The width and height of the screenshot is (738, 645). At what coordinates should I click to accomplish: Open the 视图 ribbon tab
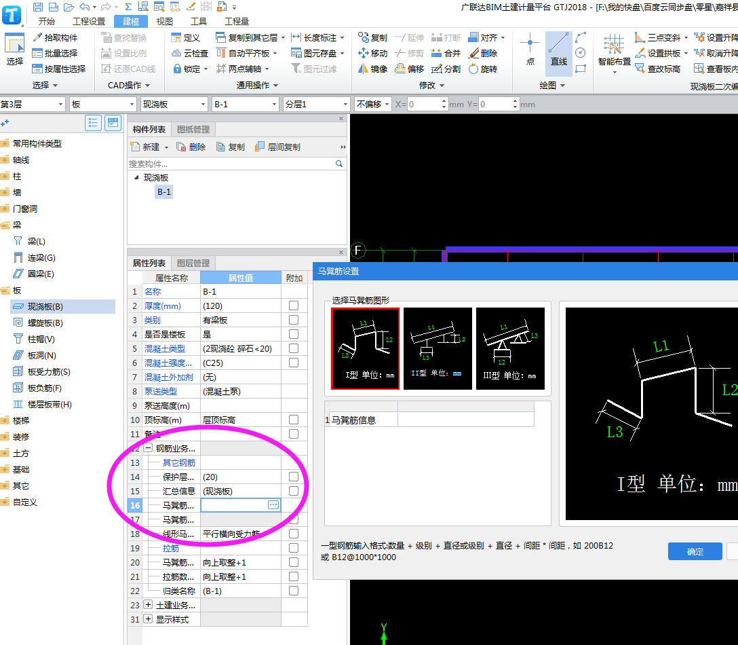pyautogui.click(x=165, y=22)
